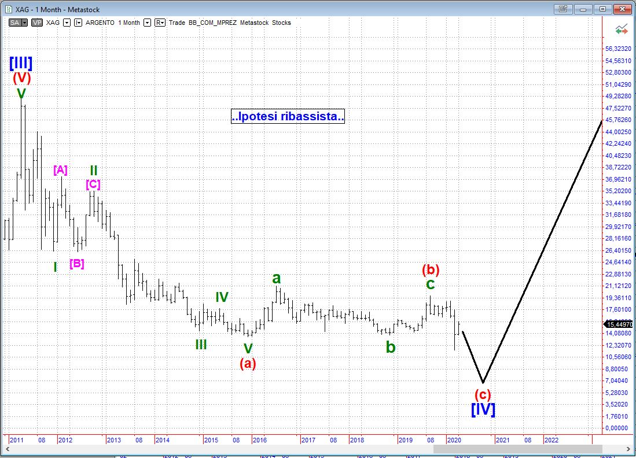The height and width of the screenshot is (458, 636).
Task: Click the Stocks label in toolbar
Action: 281,23
